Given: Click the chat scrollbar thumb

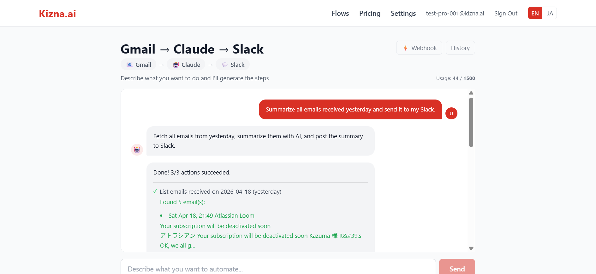Looking at the screenshot, I should (471, 122).
